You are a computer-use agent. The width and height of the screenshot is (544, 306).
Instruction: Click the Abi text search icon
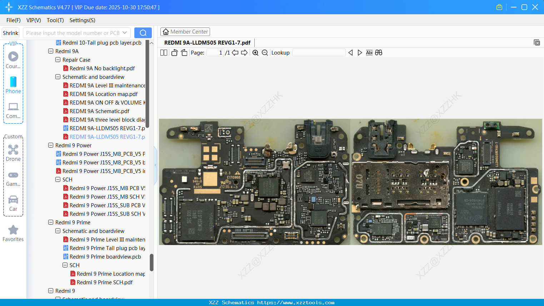(x=369, y=52)
